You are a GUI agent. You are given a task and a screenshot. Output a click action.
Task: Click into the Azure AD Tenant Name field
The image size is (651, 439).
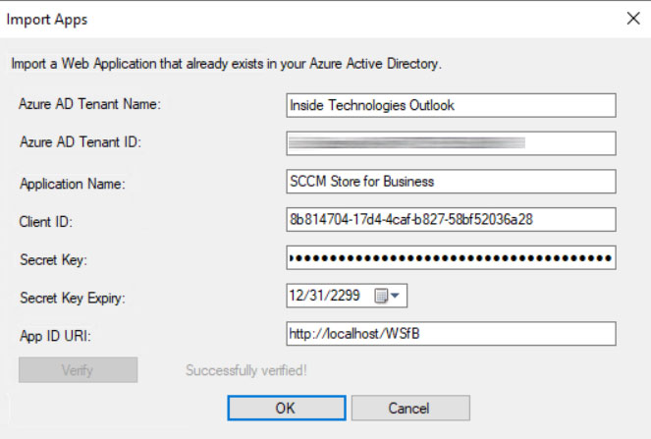pyautogui.click(x=451, y=105)
